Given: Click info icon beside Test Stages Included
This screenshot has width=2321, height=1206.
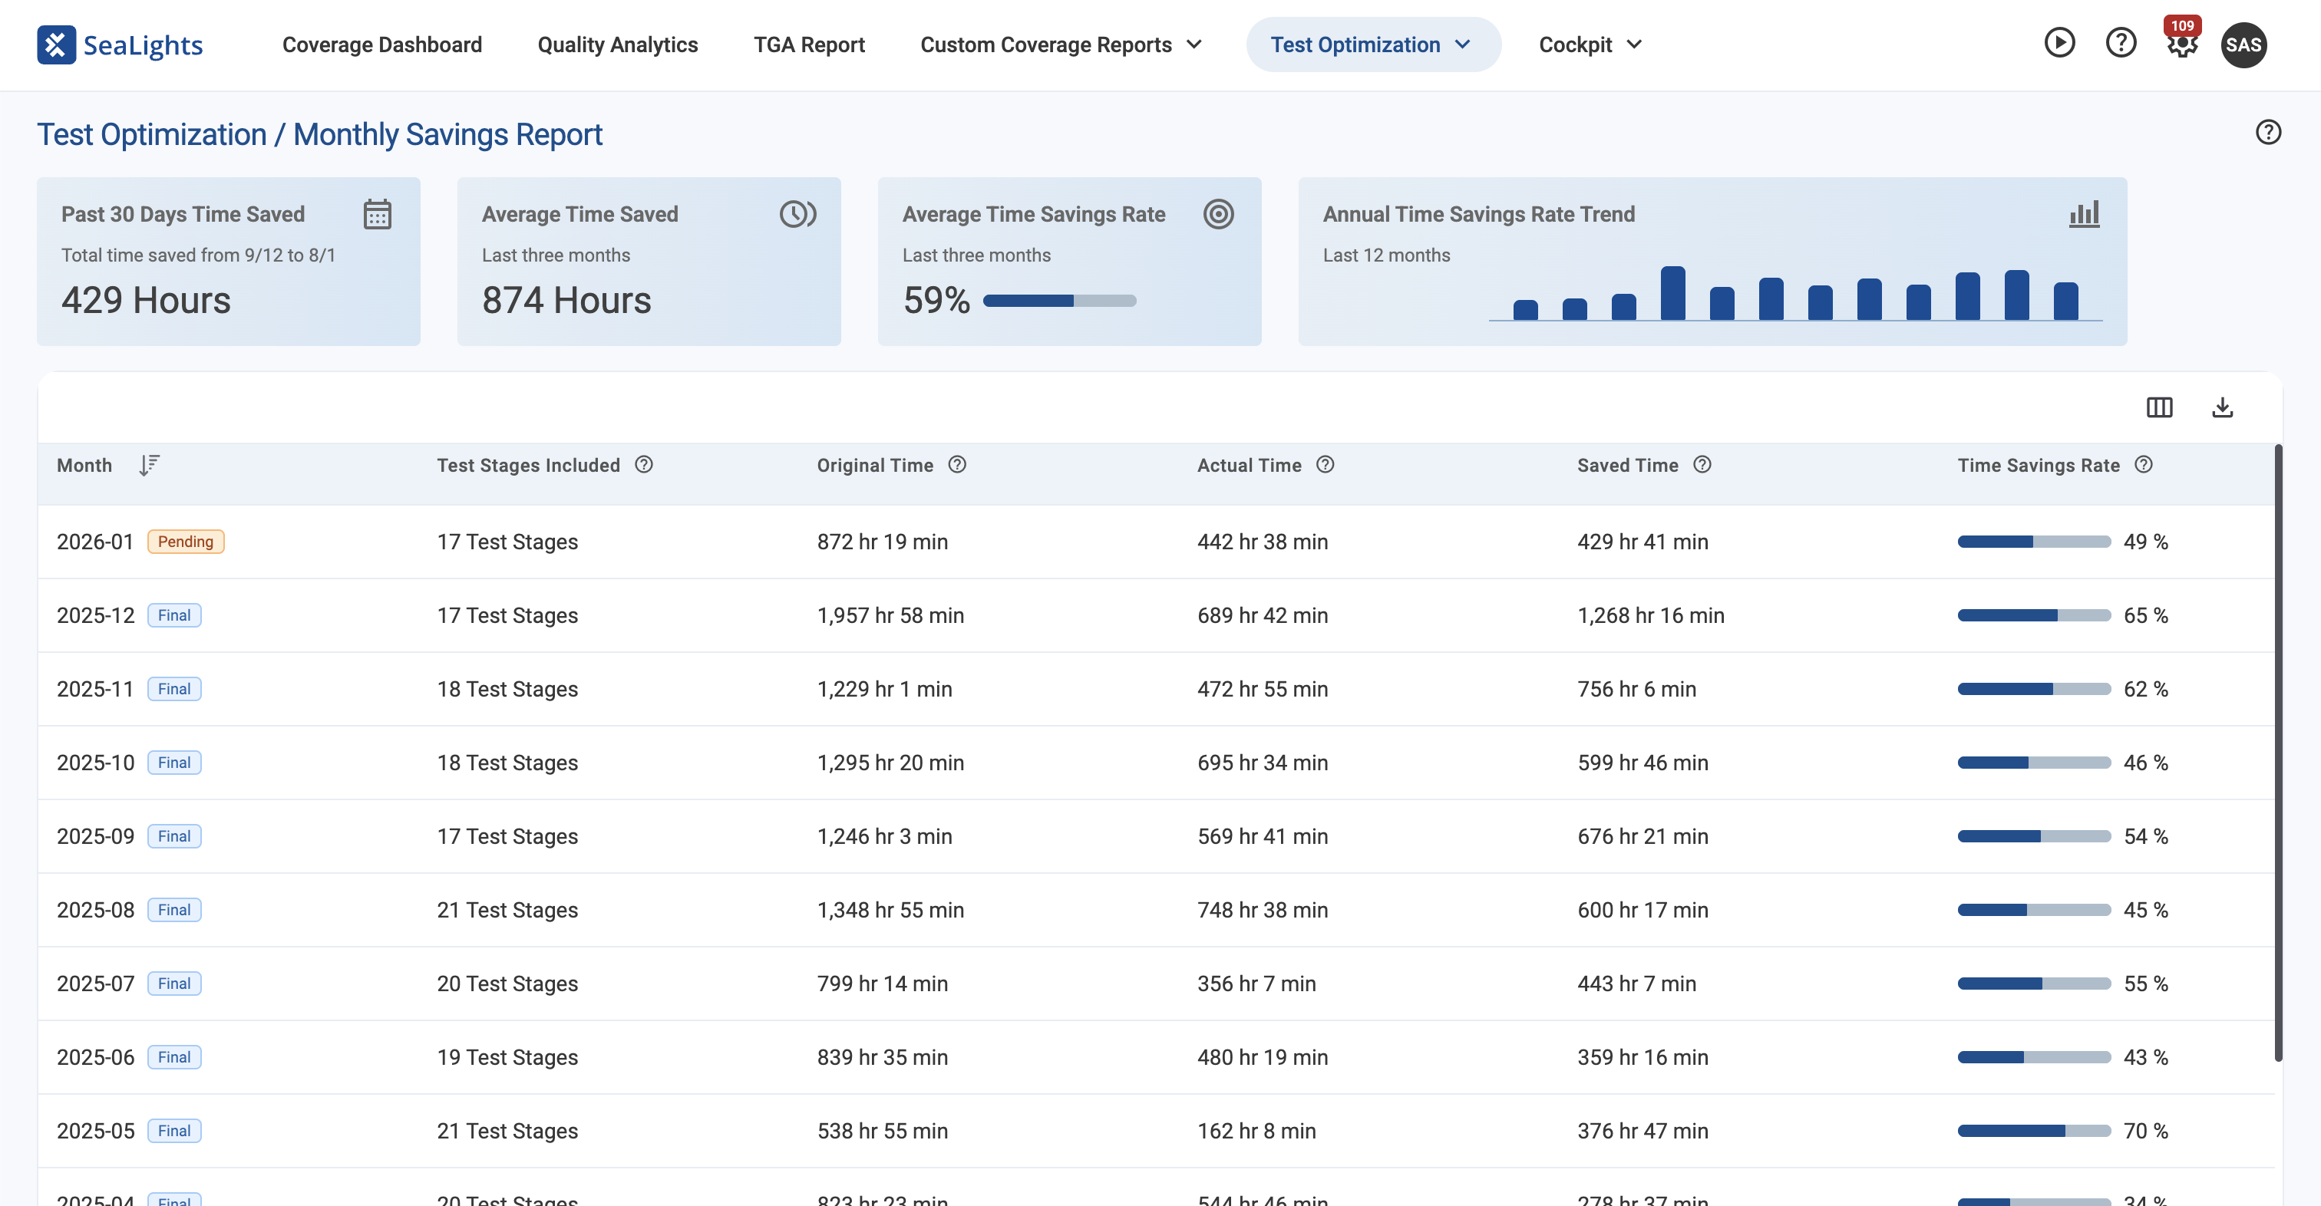Looking at the screenshot, I should pos(643,465).
